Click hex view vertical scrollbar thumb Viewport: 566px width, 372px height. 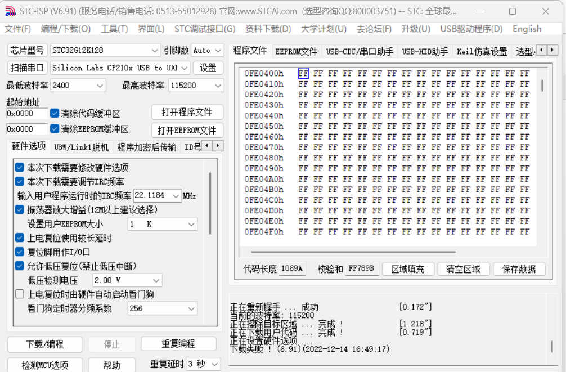[542, 85]
